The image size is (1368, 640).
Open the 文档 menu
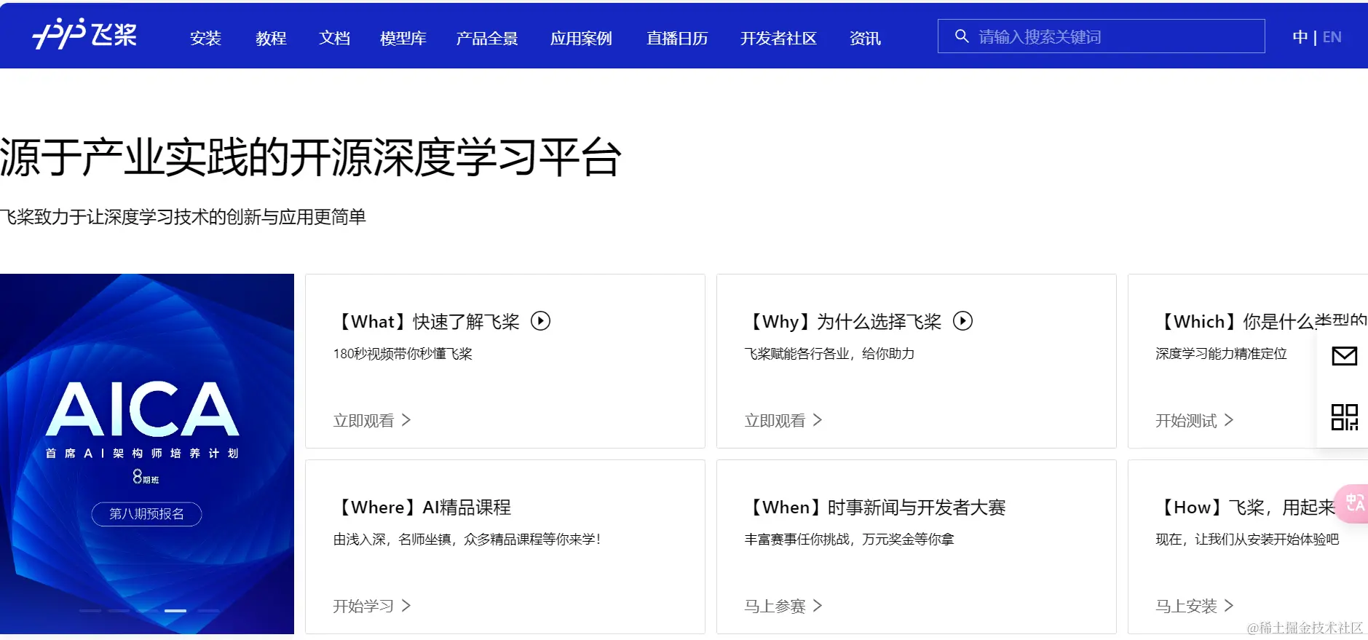tap(334, 38)
